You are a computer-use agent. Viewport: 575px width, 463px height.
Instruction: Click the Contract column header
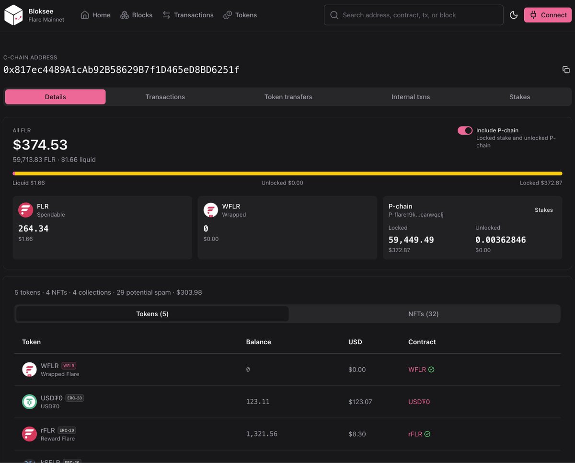click(422, 342)
